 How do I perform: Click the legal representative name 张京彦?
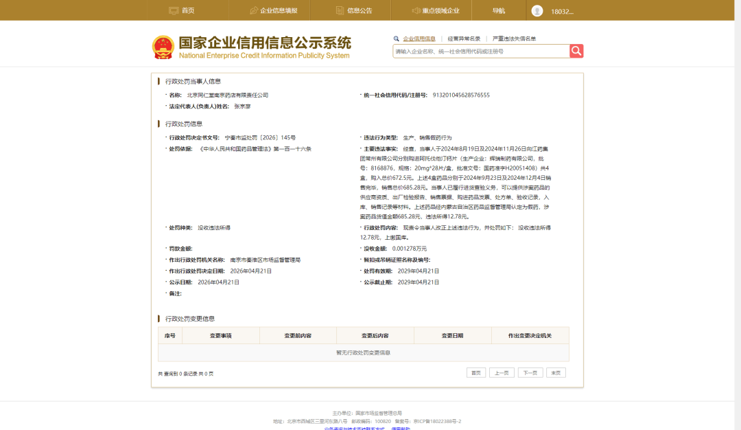coord(242,106)
